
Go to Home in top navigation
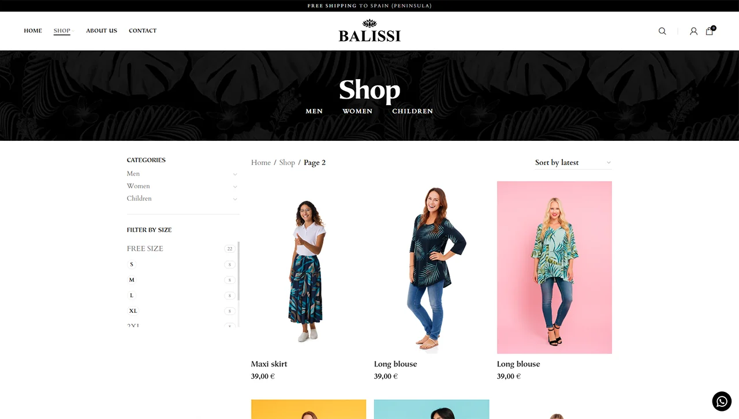tap(33, 31)
